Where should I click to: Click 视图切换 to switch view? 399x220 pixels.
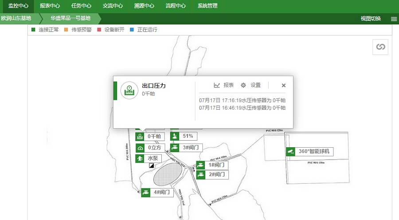(371, 19)
